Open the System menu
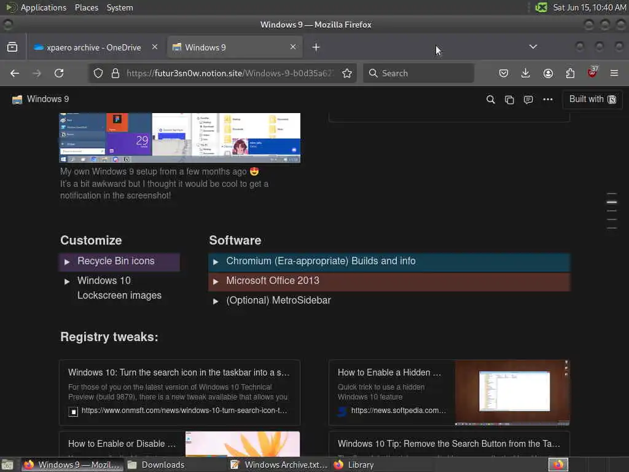Viewport: 629px width, 472px height. (120, 7)
